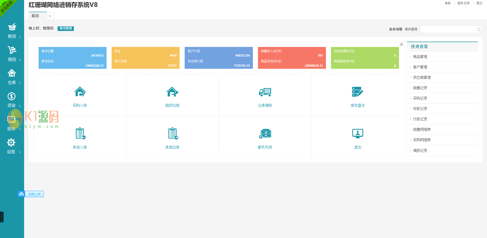Click the refresh icon above the stat cards
The image size is (487, 238).
[402, 44]
